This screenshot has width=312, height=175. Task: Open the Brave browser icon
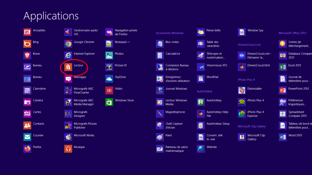pyautogui.click(x=27, y=55)
